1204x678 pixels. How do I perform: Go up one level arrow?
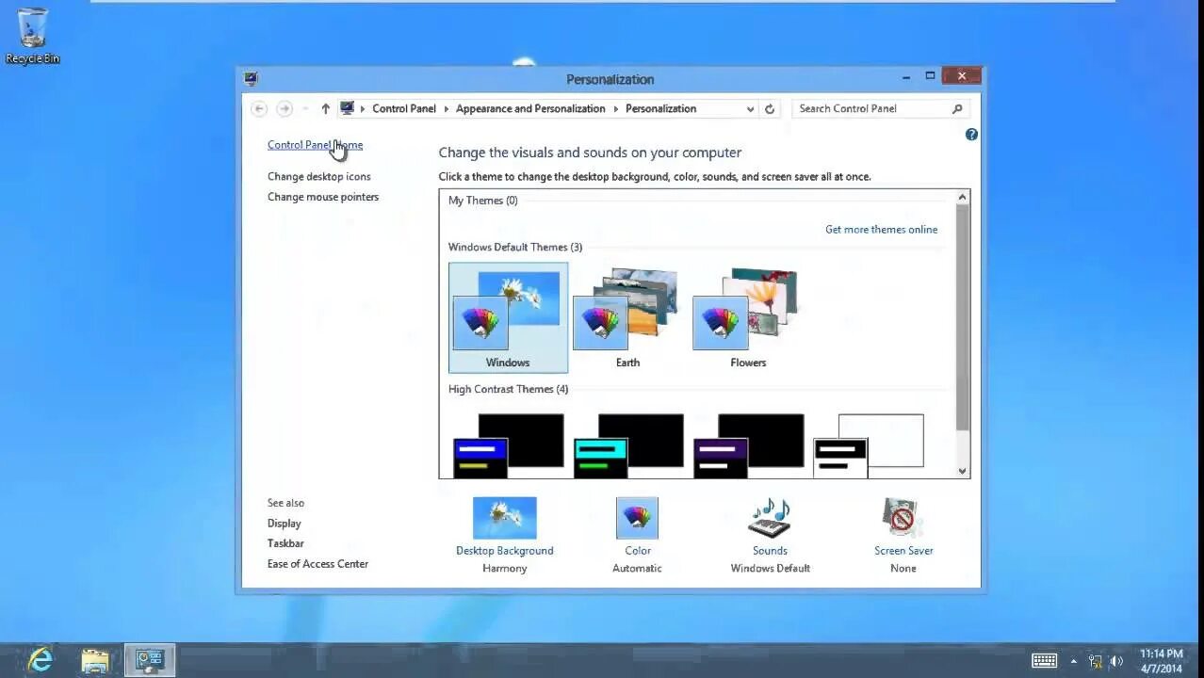[x=326, y=109]
